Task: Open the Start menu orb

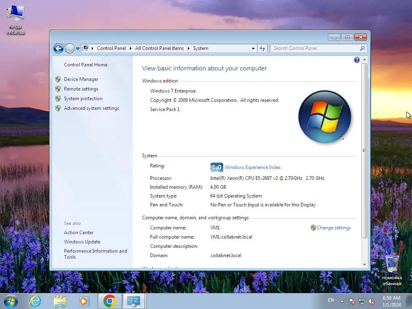Action: pyautogui.click(x=10, y=301)
